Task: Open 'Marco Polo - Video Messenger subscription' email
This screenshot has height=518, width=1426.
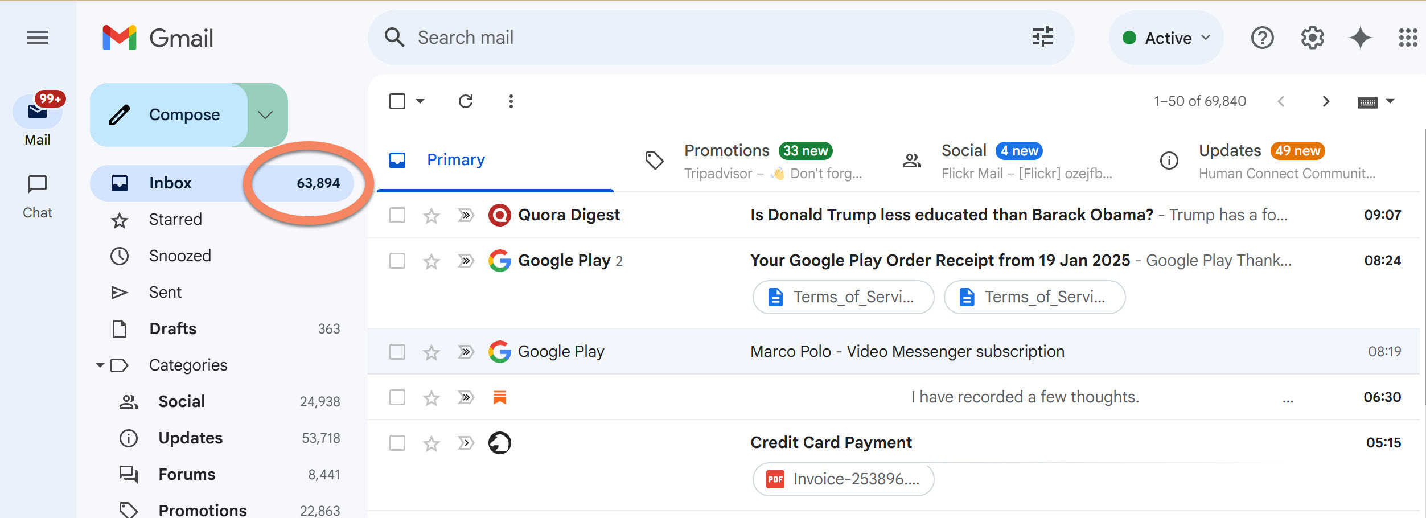Action: point(894,352)
